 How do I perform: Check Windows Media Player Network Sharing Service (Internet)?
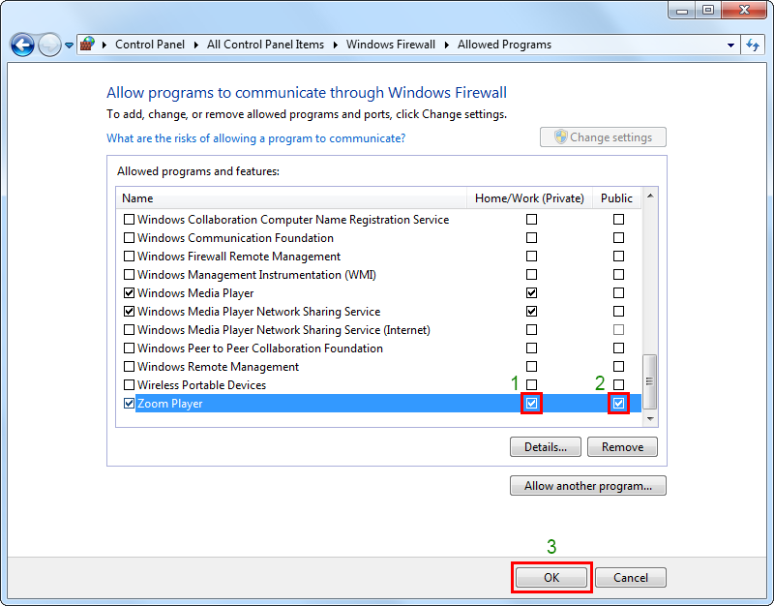(129, 329)
